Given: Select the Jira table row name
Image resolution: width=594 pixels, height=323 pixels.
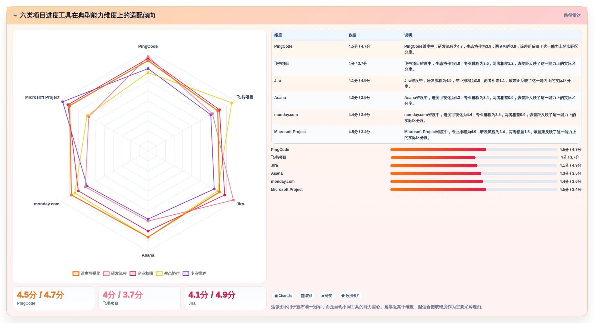Looking at the screenshot, I should [x=278, y=81].
